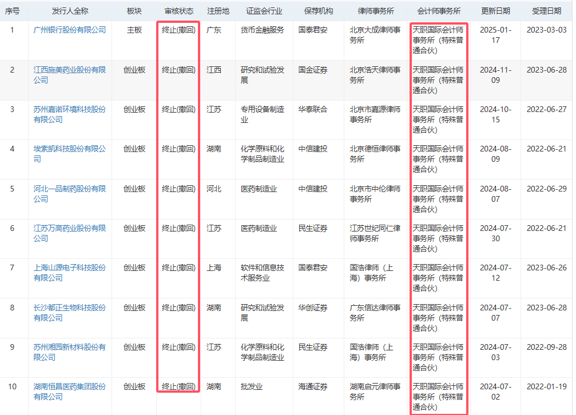This screenshot has width=576, height=415.
Task: Click the 注册地 column header
Action: coord(218,11)
